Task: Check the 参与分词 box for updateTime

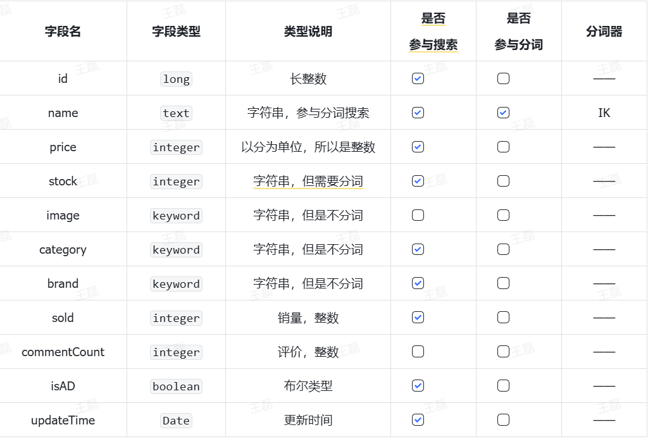Action: coord(503,420)
